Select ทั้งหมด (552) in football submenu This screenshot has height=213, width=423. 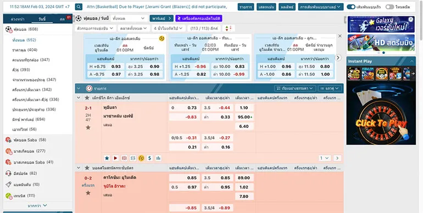click(24, 40)
